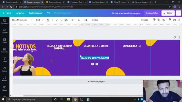Click the move handle below text box
Viewport: 182px width, 102px height.
[97, 64]
